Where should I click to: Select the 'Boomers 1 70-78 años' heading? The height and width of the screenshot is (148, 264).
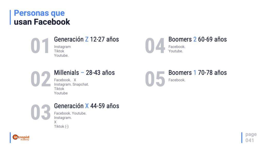[x=197, y=73]
